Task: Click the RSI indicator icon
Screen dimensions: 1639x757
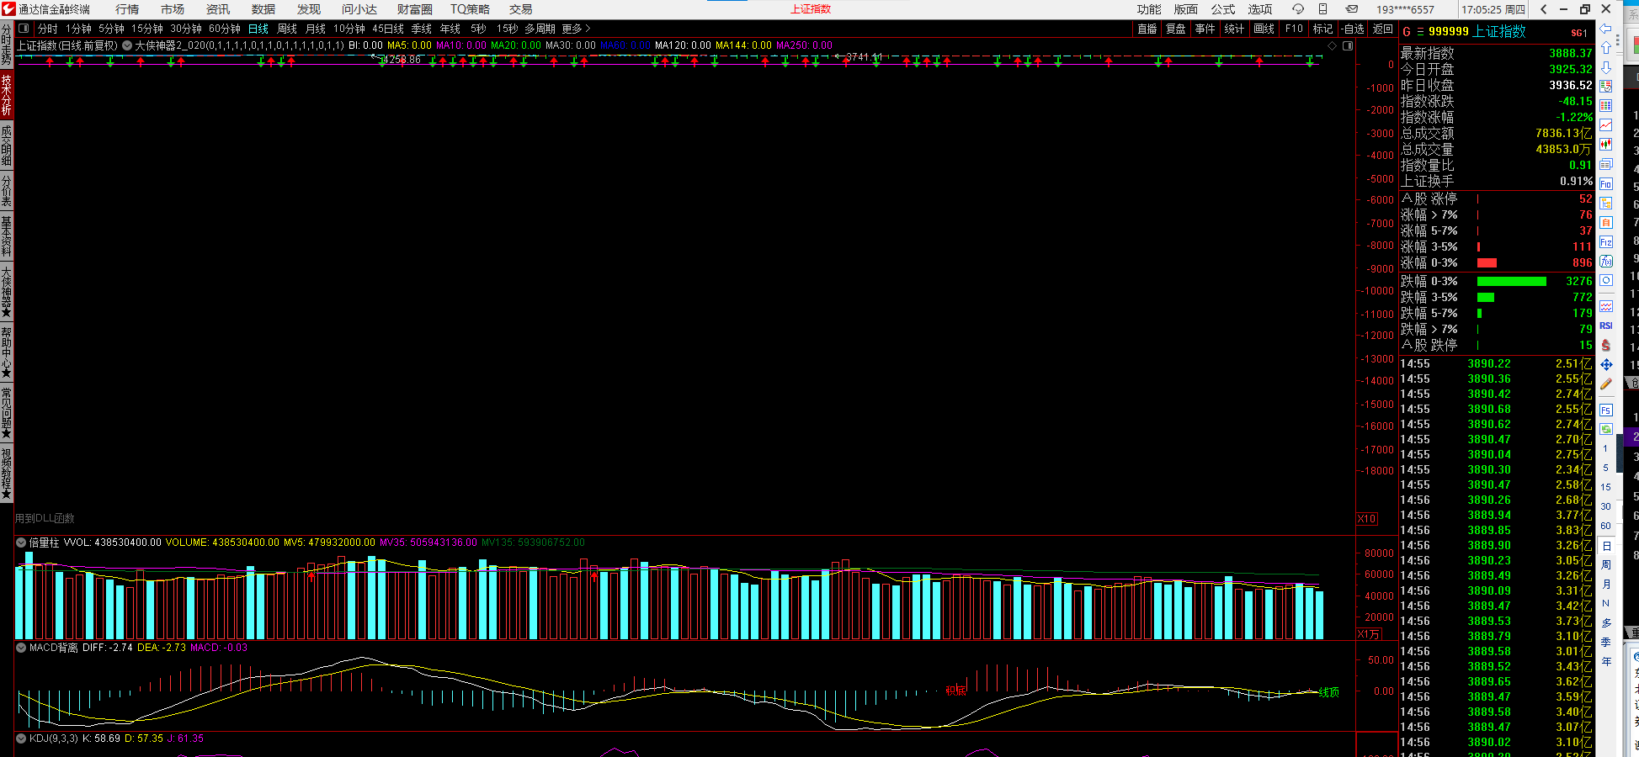Action: 1606,326
